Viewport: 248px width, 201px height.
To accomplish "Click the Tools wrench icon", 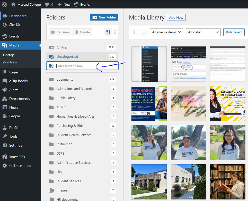I will (x=5, y=136).
